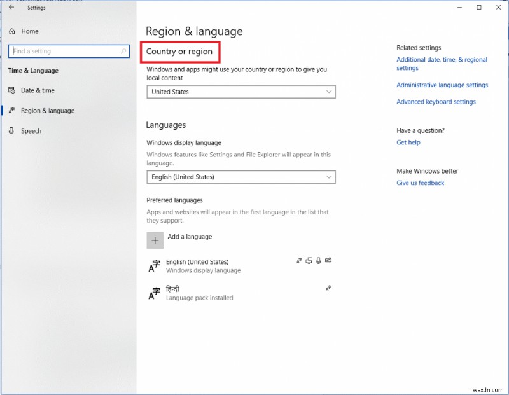Click the keyboard layout icon for English

309,260
